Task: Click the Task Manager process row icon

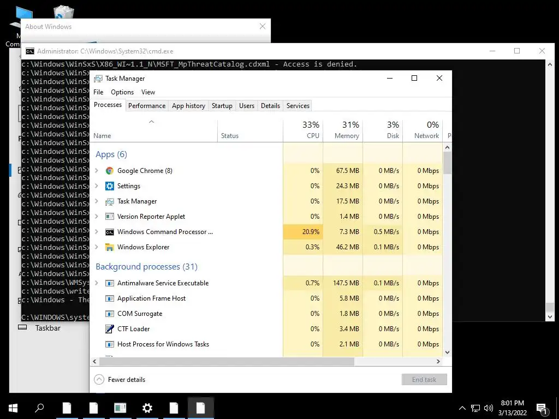Action: click(x=109, y=201)
